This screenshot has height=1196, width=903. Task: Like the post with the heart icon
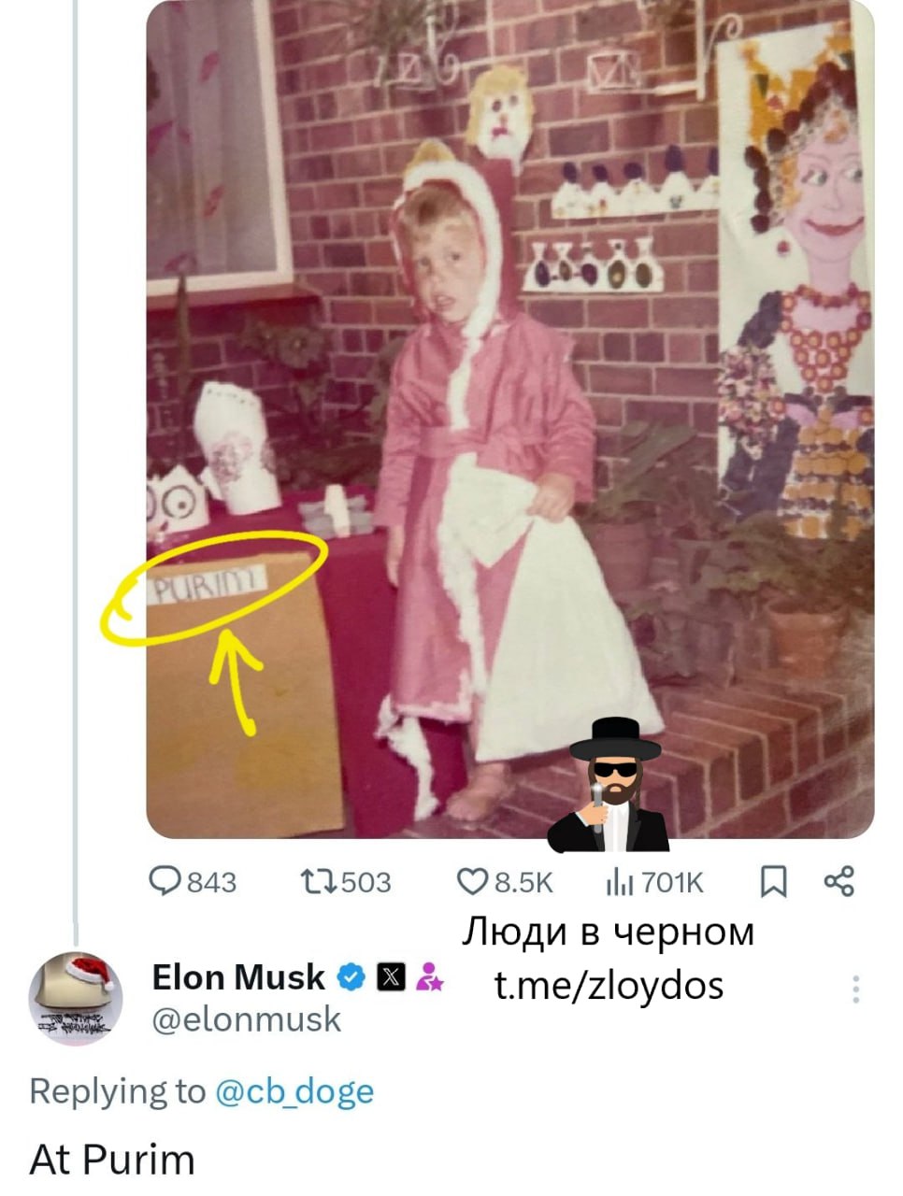point(471,882)
